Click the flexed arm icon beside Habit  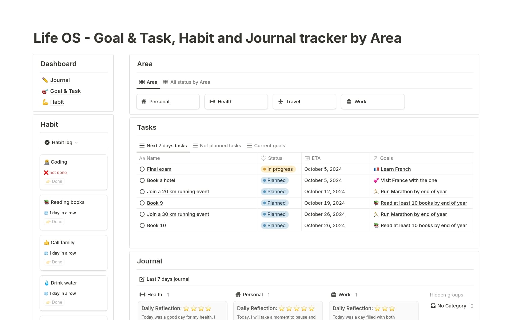(45, 102)
